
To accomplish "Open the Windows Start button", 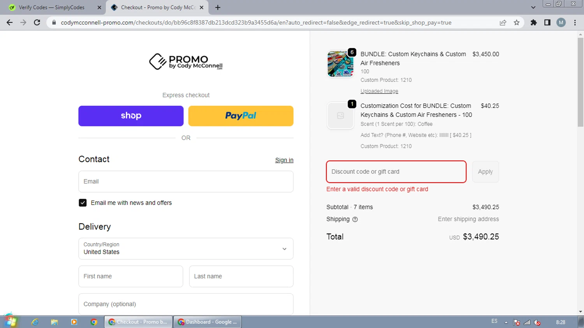I will [x=10, y=321].
